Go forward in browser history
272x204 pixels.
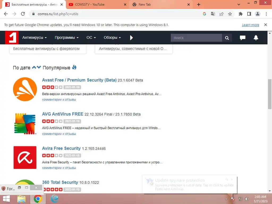14,14
